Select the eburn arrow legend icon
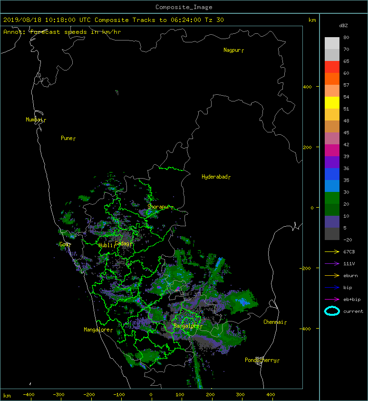Screen dimensions: 368x401 tap(332, 275)
